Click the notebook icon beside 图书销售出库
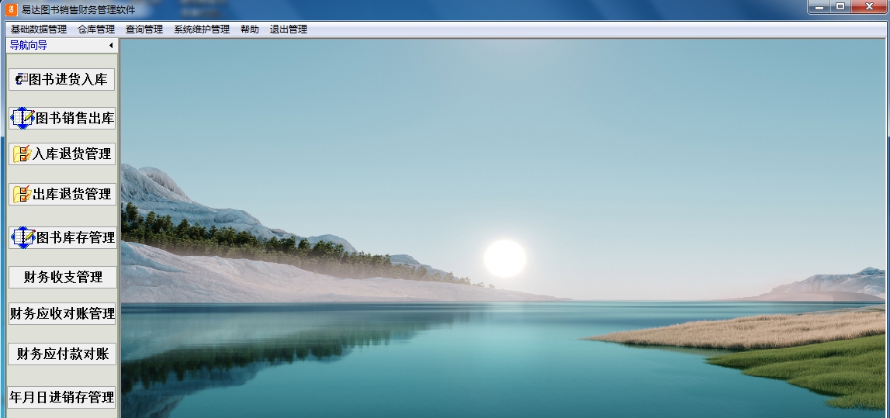890x418 pixels. tap(23, 118)
